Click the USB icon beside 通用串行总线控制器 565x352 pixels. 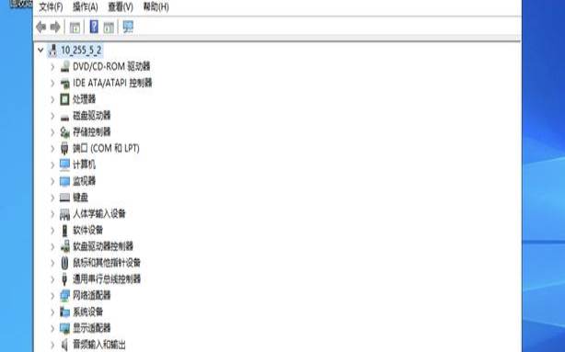pos(64,279)
